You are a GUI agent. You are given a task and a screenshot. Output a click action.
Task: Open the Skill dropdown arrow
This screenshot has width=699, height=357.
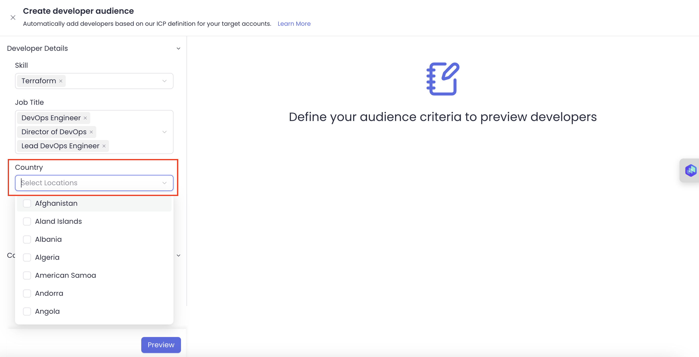pyautogui.click(x=164, y=81)
